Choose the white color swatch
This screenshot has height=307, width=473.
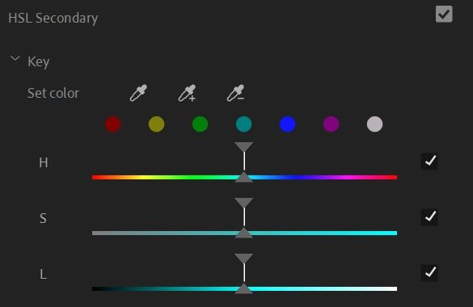(374, 124)
